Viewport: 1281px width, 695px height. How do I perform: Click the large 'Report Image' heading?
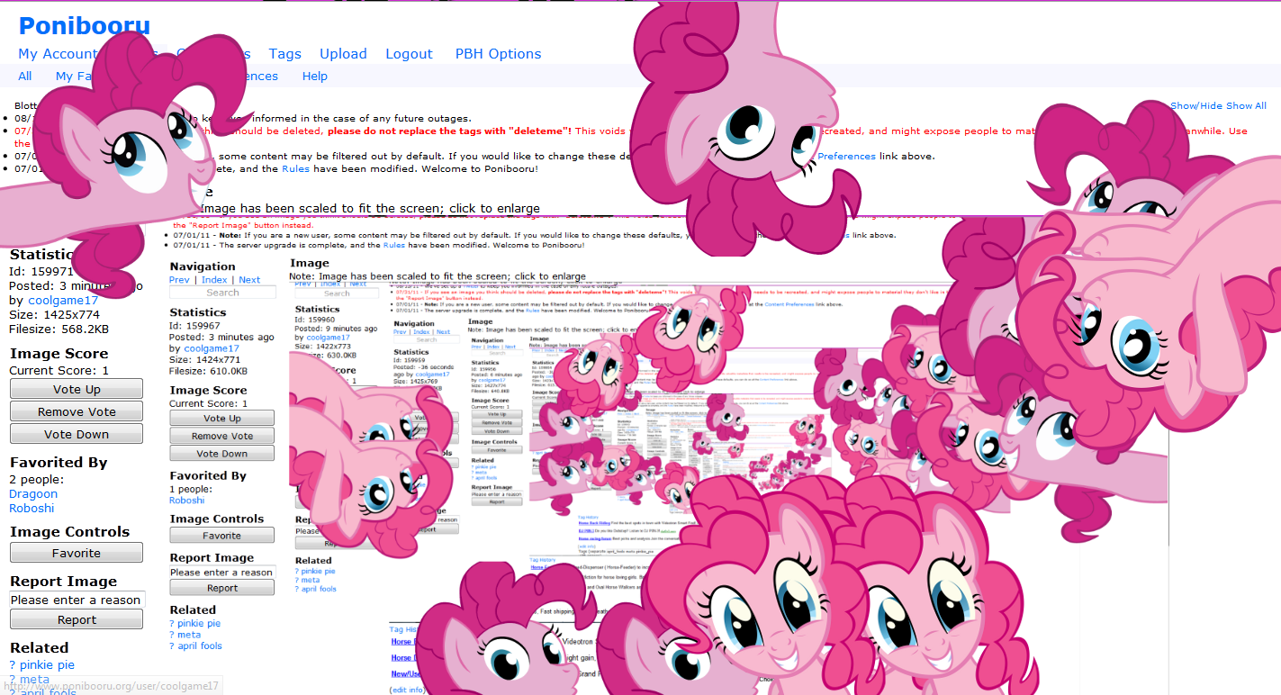click(x=63, y=582)
